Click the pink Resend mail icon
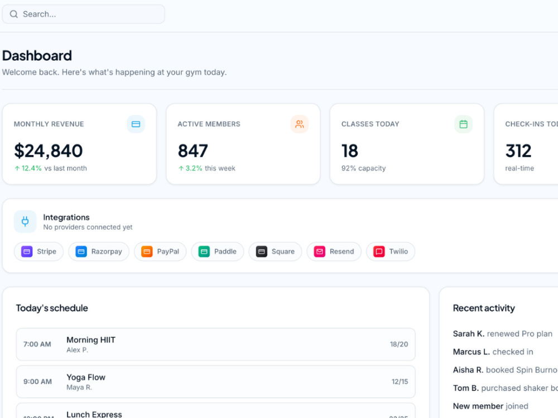 (320, 251)
